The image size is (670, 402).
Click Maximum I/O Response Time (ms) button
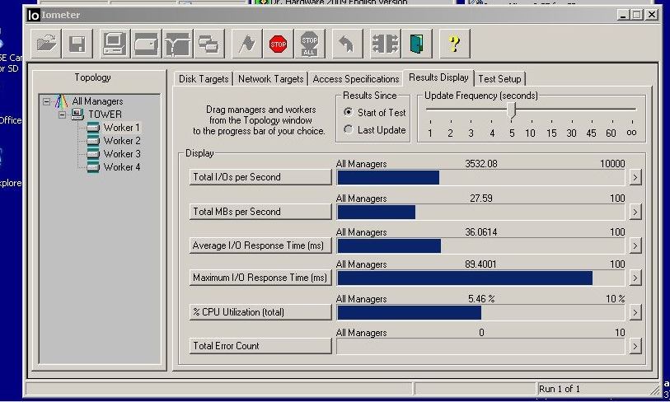(x=260, y=278)
